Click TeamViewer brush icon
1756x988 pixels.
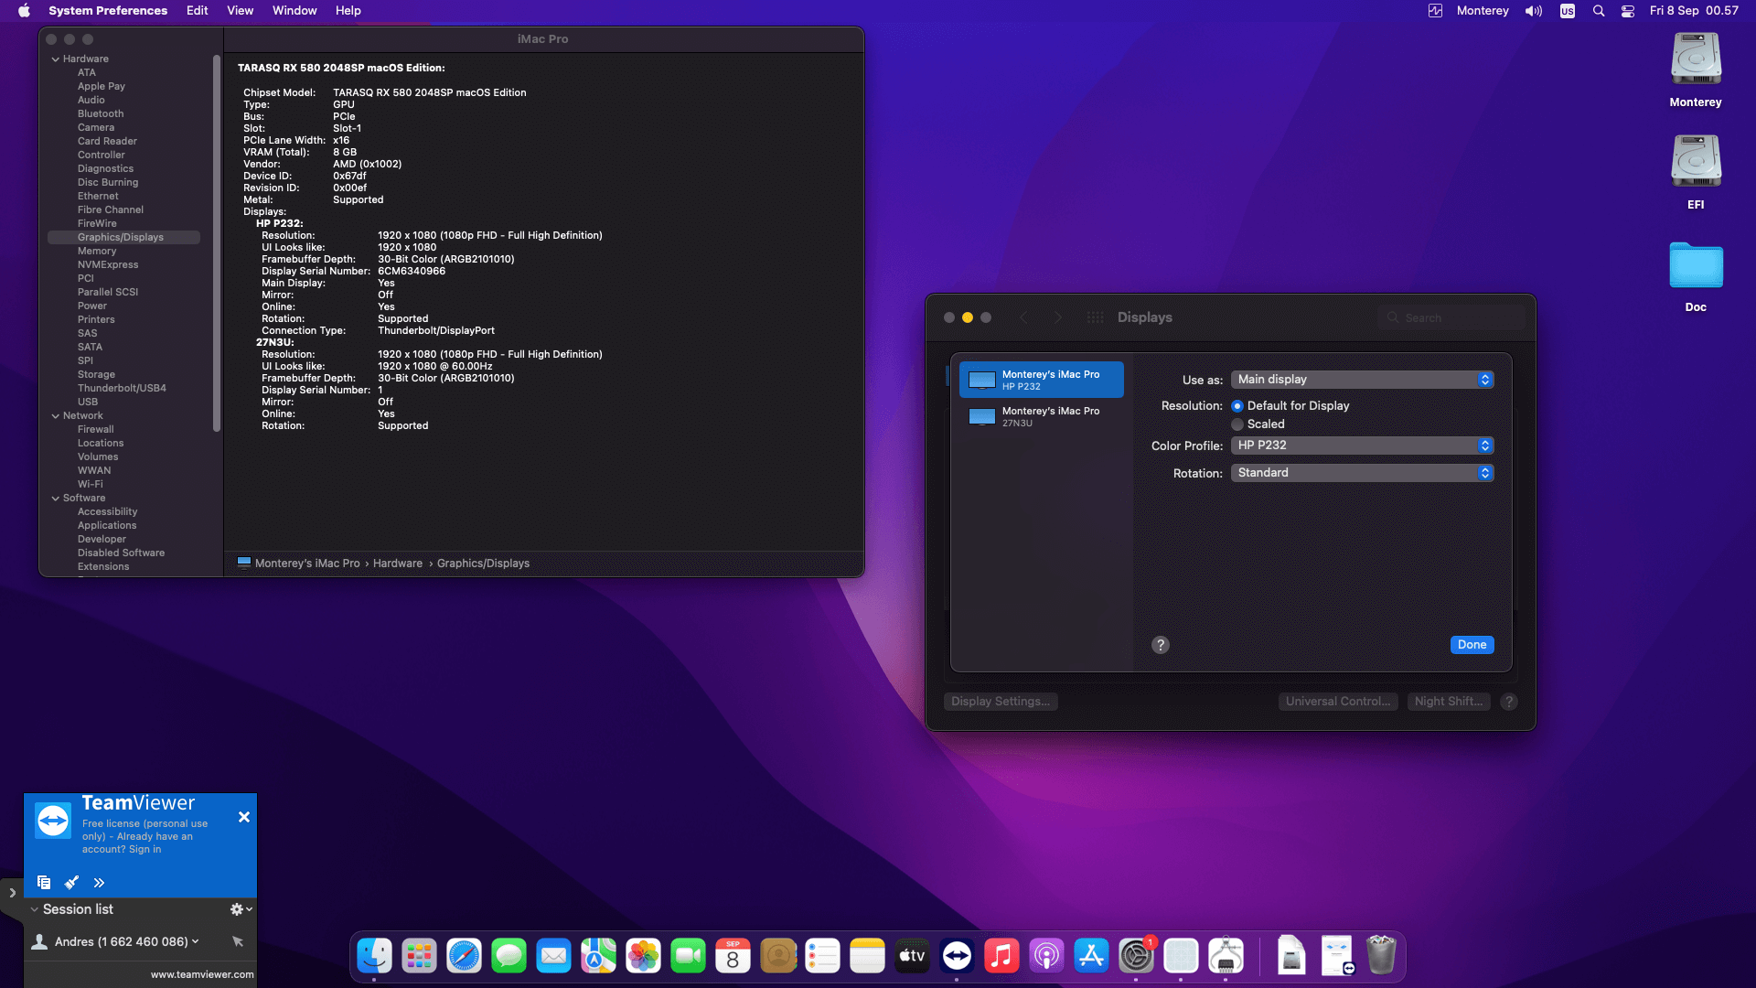pyautogui.click(x=71, y=883)
